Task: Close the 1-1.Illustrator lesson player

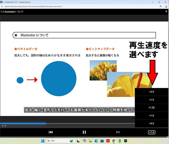Action: click(x=166, y=11)
